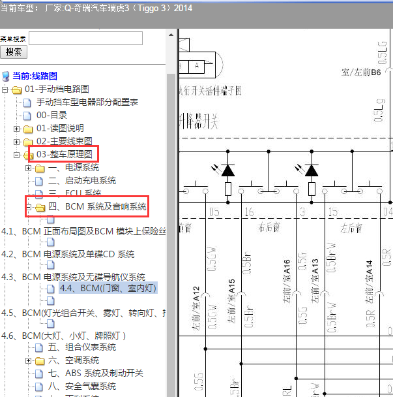Expand the 六、空调系统 folder

coord(28,361)
